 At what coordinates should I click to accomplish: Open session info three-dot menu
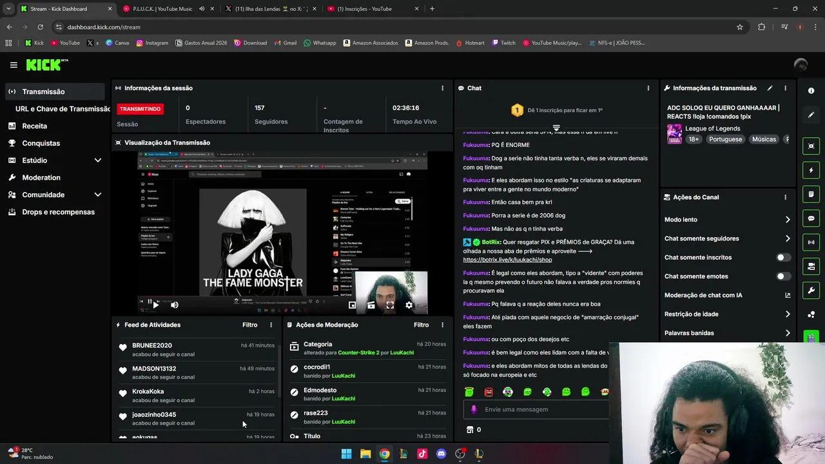pos(442,88)
